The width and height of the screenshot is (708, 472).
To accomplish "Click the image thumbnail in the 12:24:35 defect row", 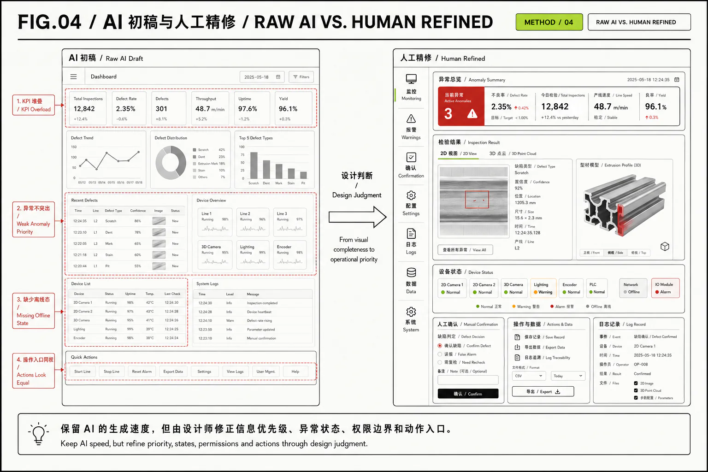I will (x=159, y=221).
